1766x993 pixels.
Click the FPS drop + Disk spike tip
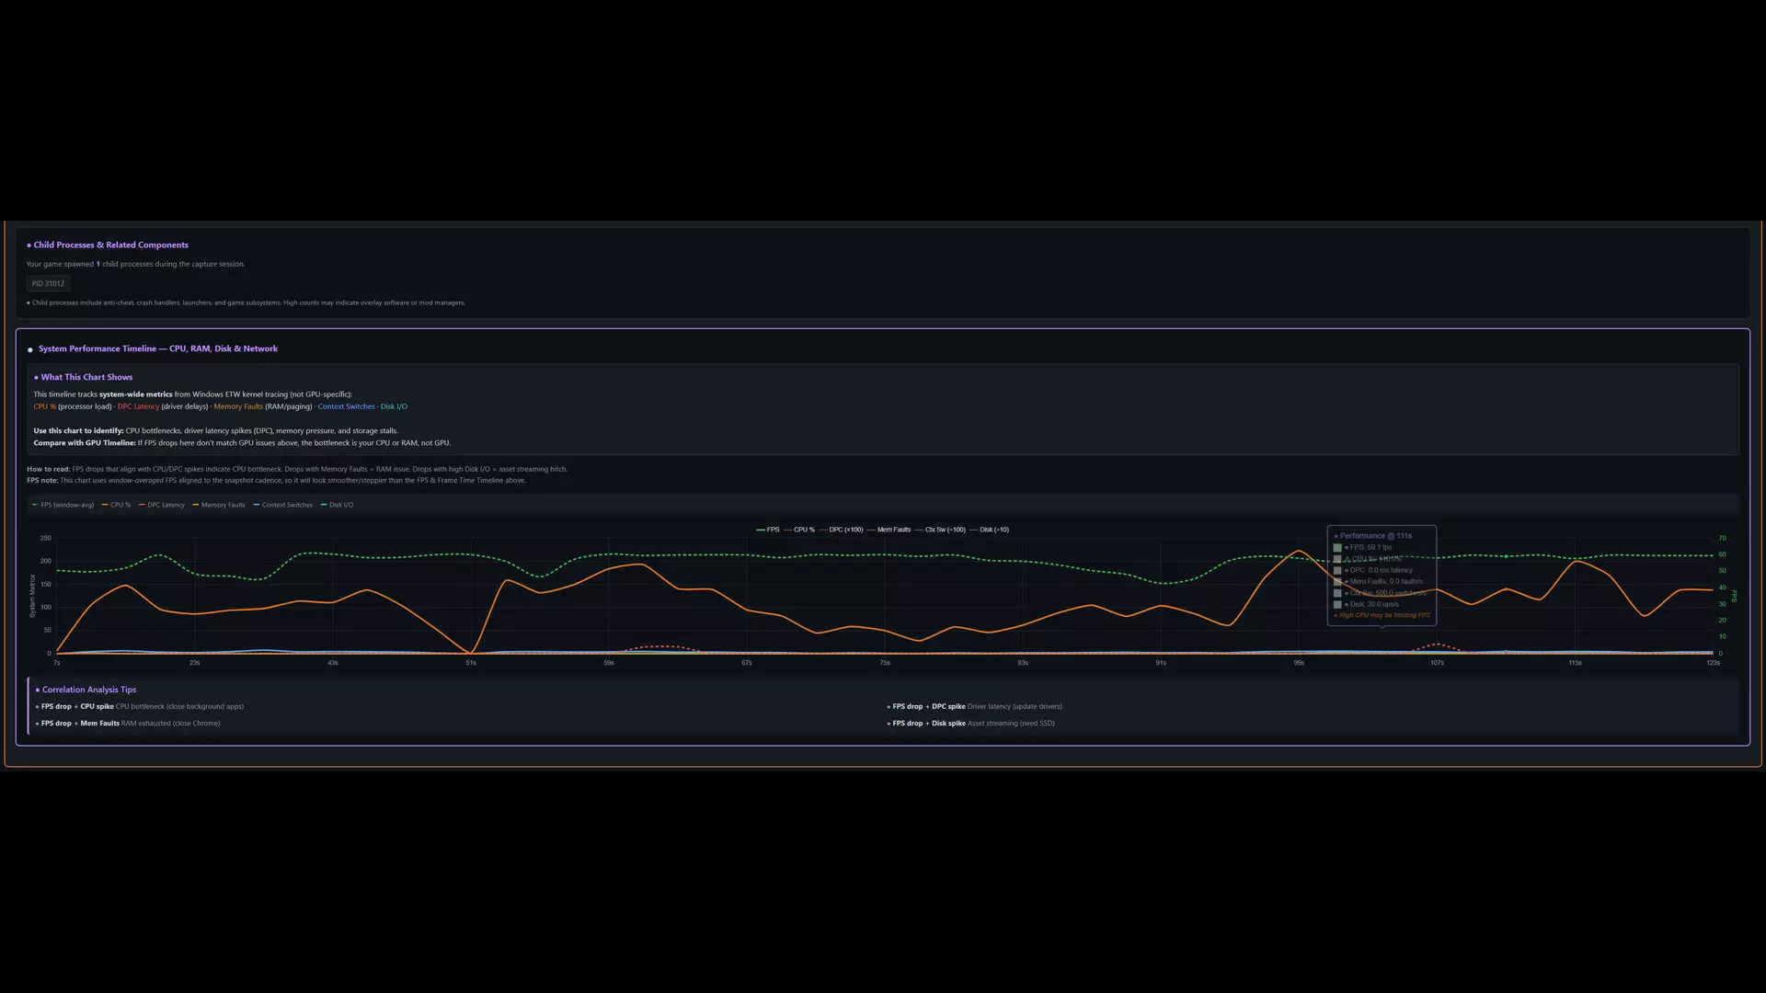coord(971,724)
